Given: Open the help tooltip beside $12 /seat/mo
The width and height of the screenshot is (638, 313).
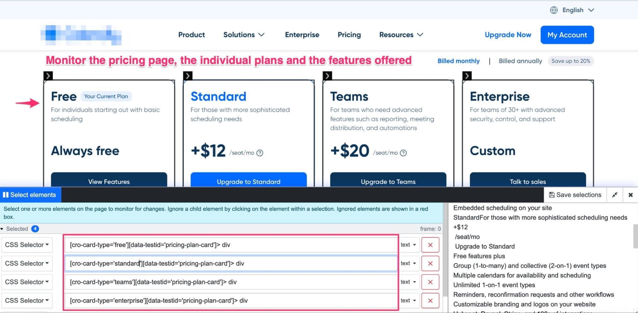Looking at the screenshot, I should [260, 153].
